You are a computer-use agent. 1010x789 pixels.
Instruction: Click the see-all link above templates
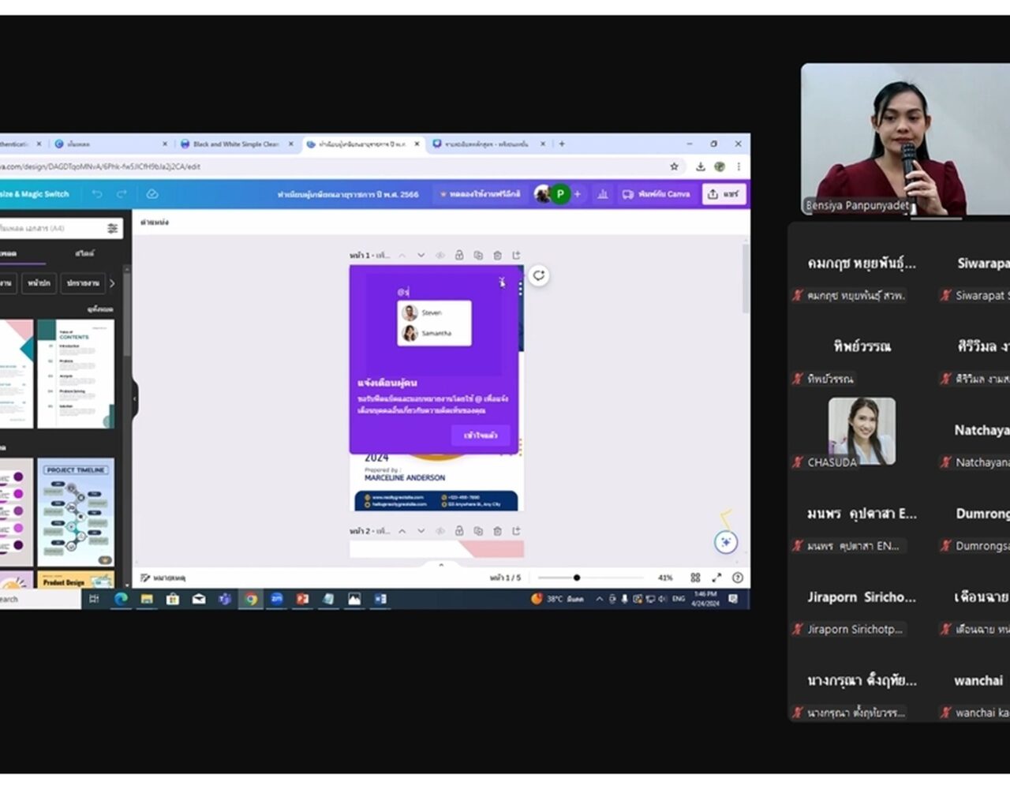pyautogui.click(x=100, y=309)
